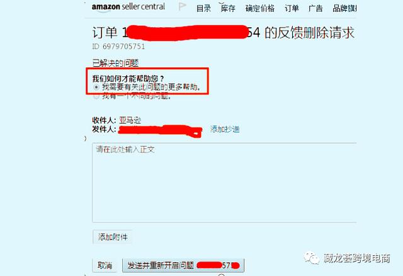
Task: Select 我需要有关此问题的更多帮助 radio option
Action: pos(96,87)
